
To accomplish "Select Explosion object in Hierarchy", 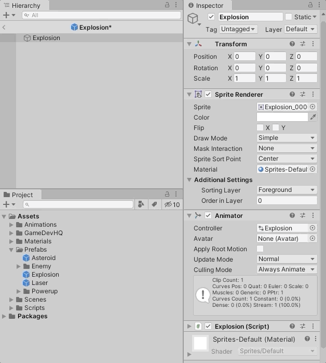I will (x=46, y=38).
